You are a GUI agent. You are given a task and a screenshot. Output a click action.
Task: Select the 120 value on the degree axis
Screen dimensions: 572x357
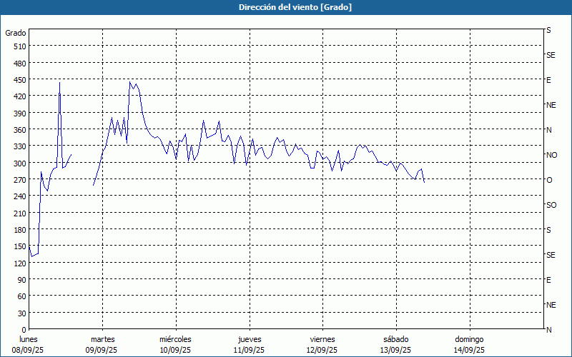click(x=21, y=263)
